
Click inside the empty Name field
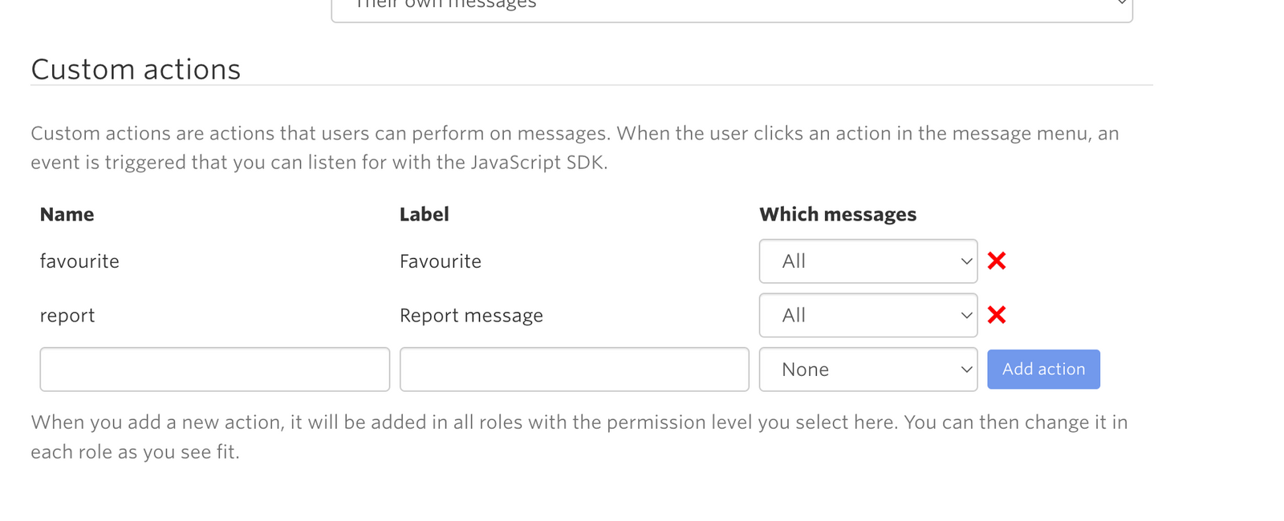pyautogui.click(x=214, y=369)
